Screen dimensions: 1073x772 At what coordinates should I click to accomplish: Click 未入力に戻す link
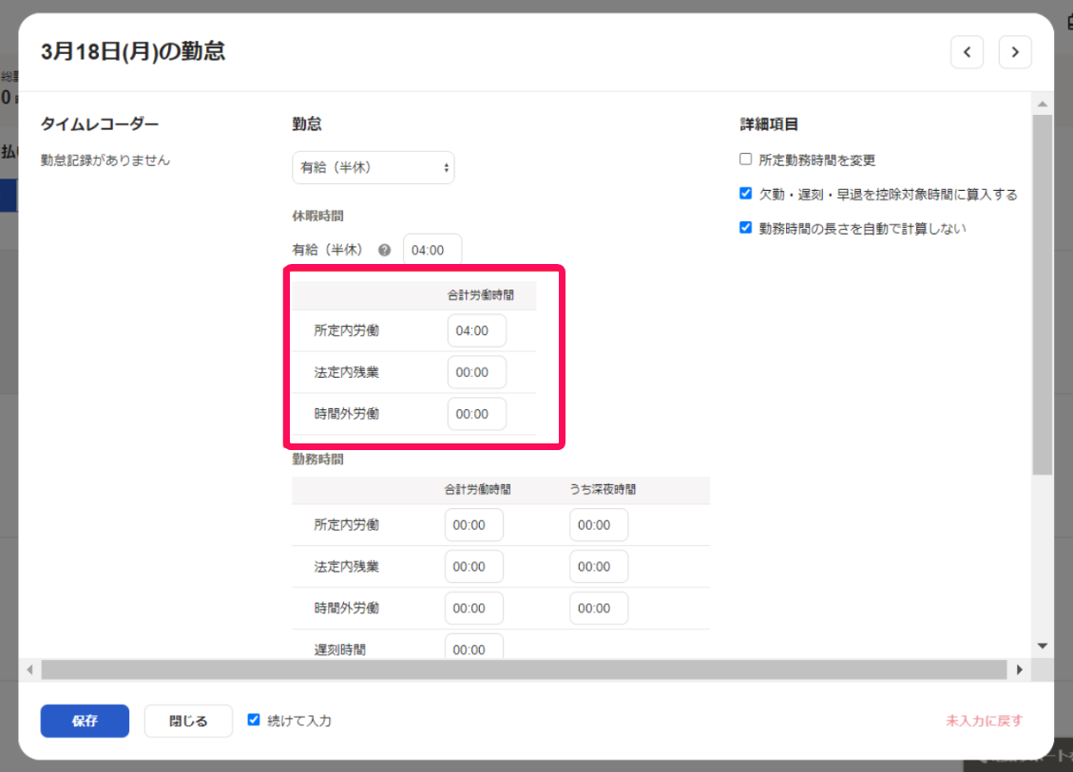pyautogui.click(x=984, y=721)
